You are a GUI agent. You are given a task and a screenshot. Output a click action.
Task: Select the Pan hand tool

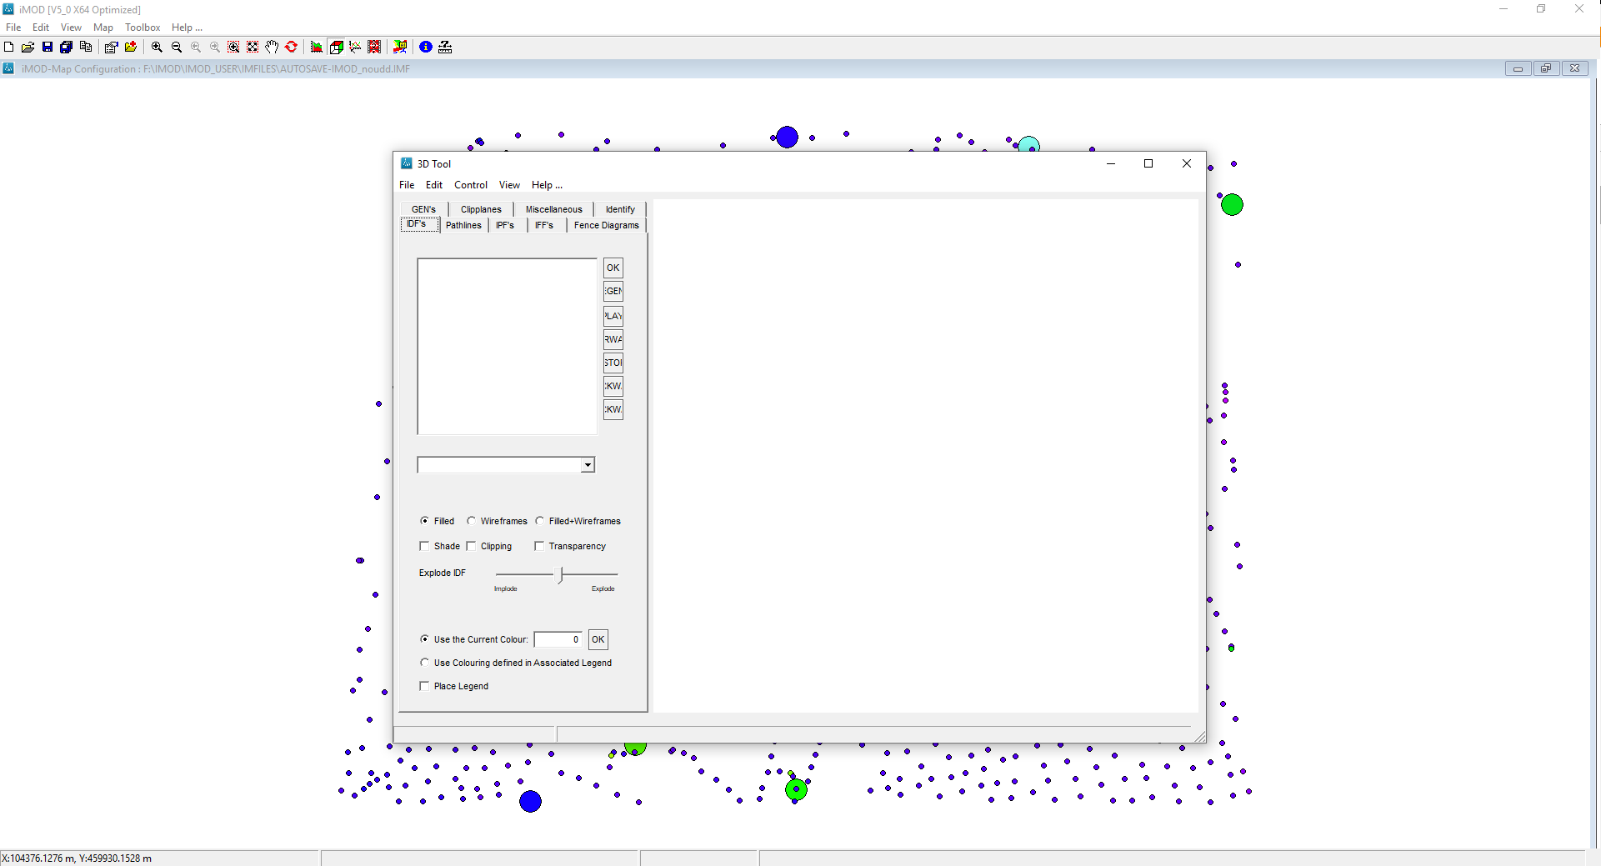(x=272, y=48)
